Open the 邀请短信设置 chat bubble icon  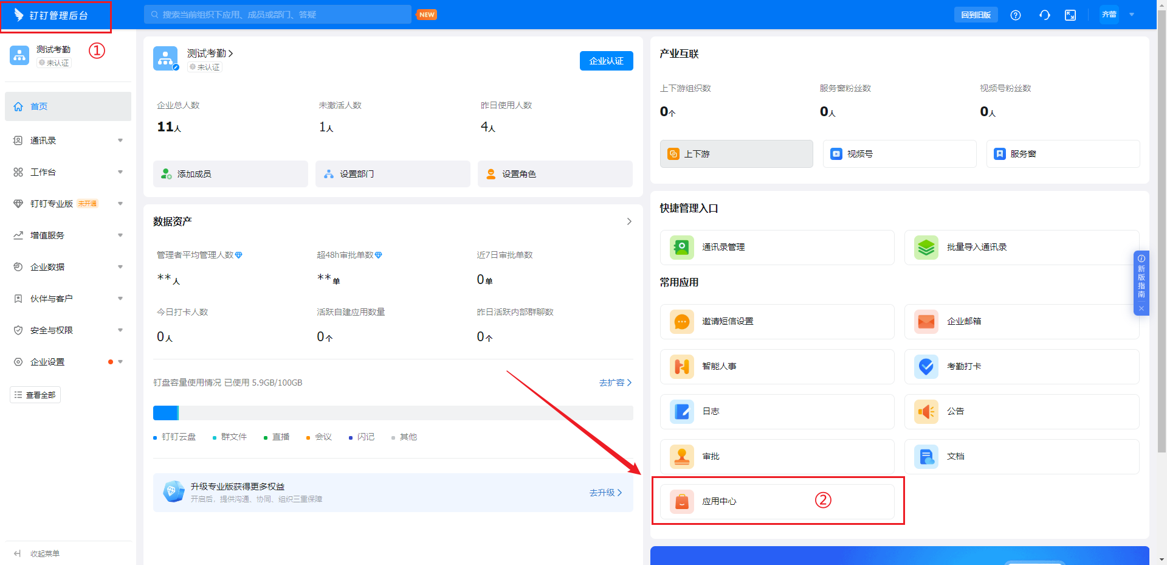682,322
